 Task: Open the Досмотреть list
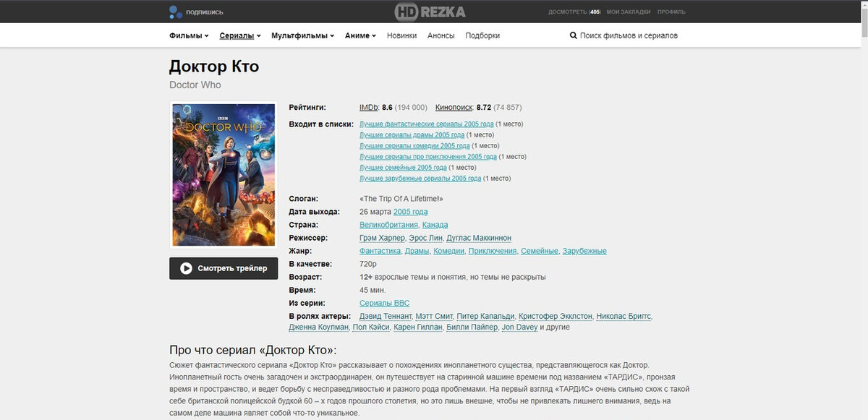pos(574,12)
